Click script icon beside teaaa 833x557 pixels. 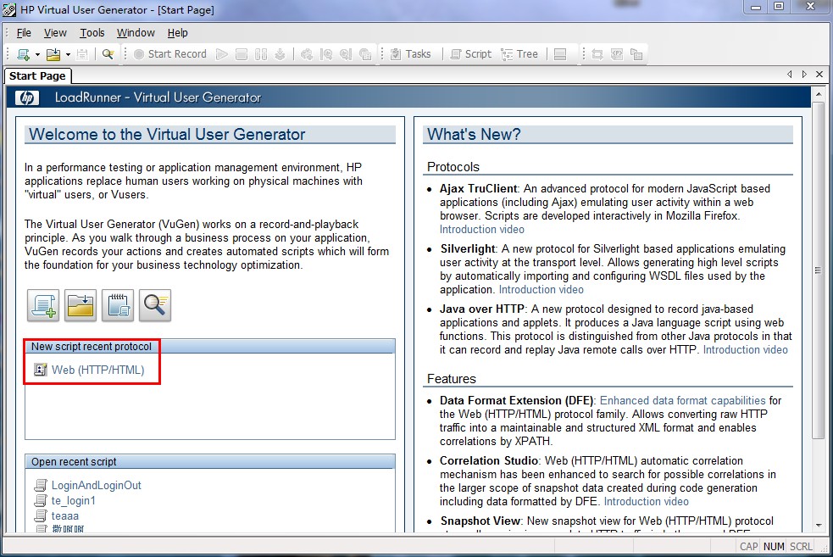tap(41, 516)
